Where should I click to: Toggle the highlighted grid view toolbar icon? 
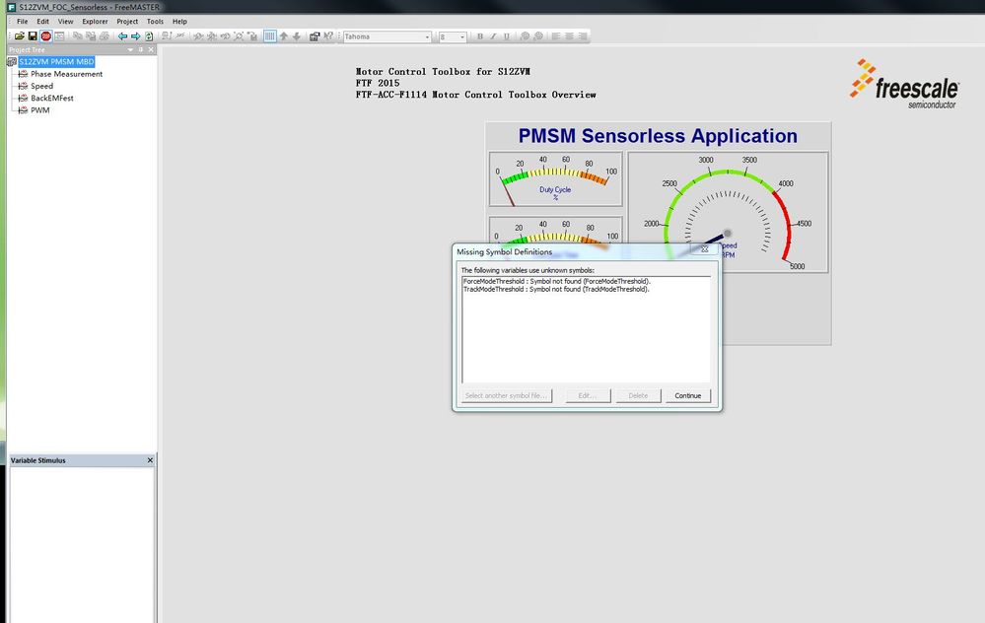[x=269, y=36]
